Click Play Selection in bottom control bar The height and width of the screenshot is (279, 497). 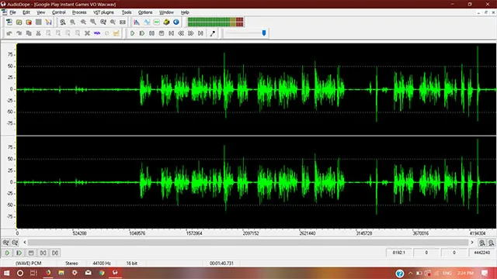19,253
